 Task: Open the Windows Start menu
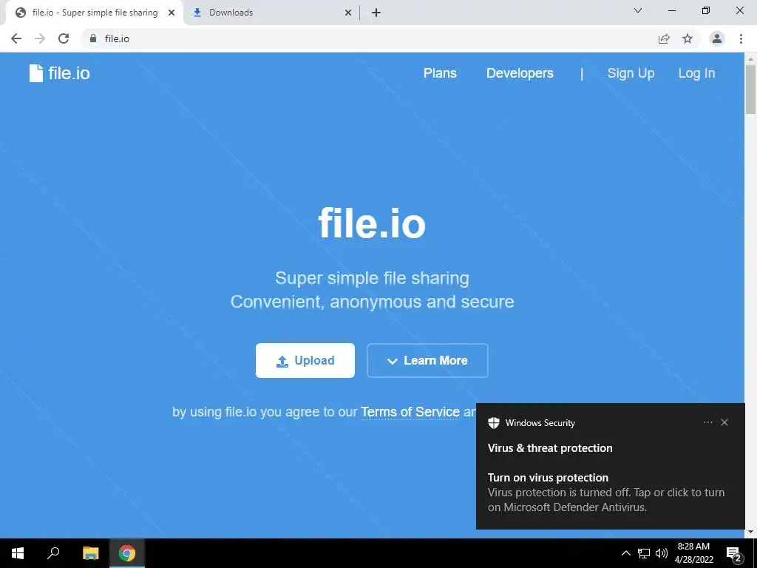click(x=18, y=553)
